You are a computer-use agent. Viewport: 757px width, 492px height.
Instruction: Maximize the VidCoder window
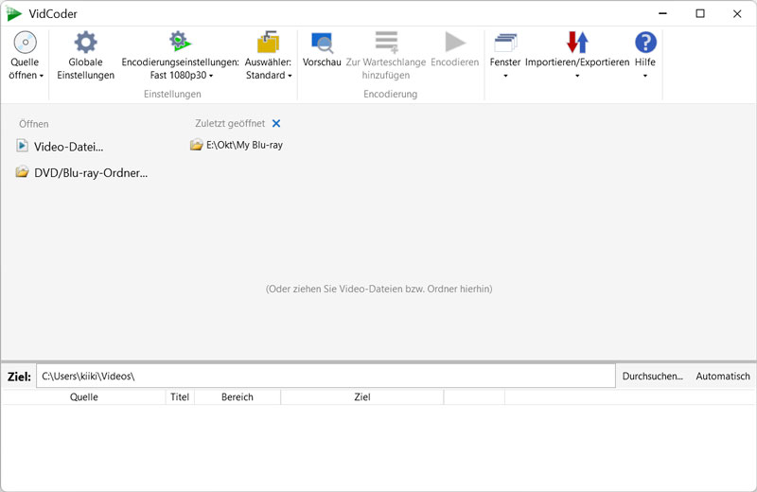click(700, 13)
